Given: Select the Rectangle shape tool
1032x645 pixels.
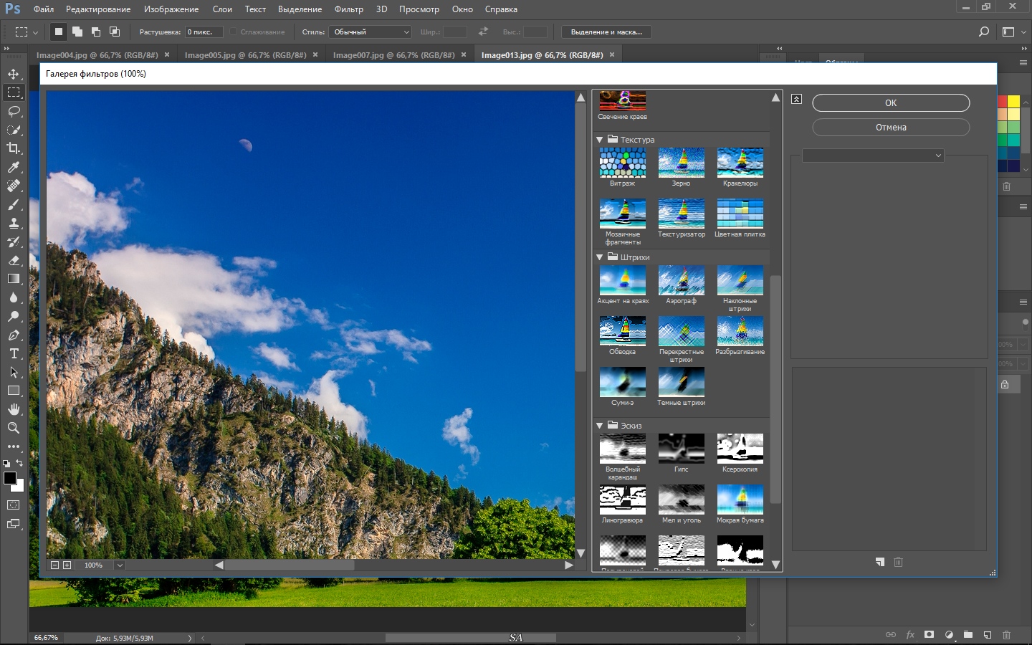Looking at the screenshot, I should [14, 391].
